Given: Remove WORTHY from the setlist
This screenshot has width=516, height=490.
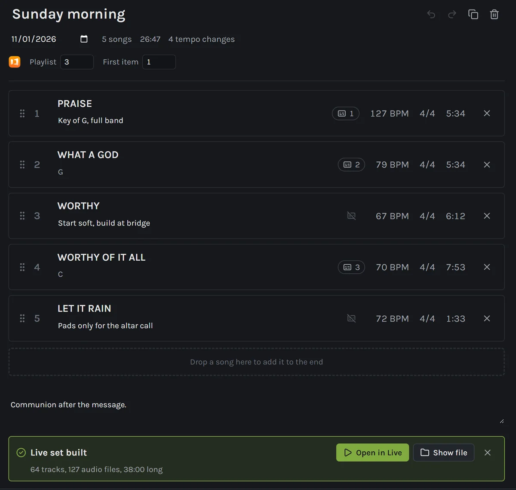Looking at the screenshot, I should tap(487, 216).
